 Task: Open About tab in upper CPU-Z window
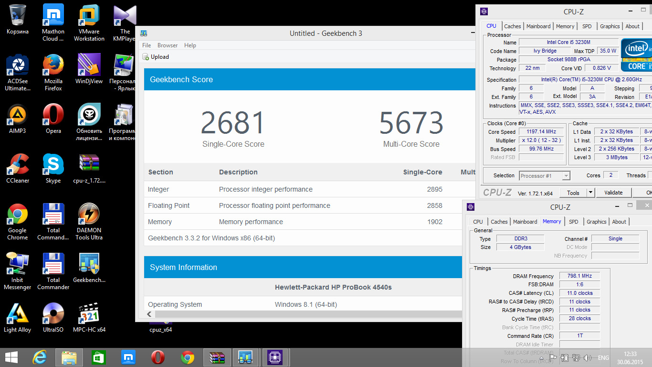coord(632,26)
